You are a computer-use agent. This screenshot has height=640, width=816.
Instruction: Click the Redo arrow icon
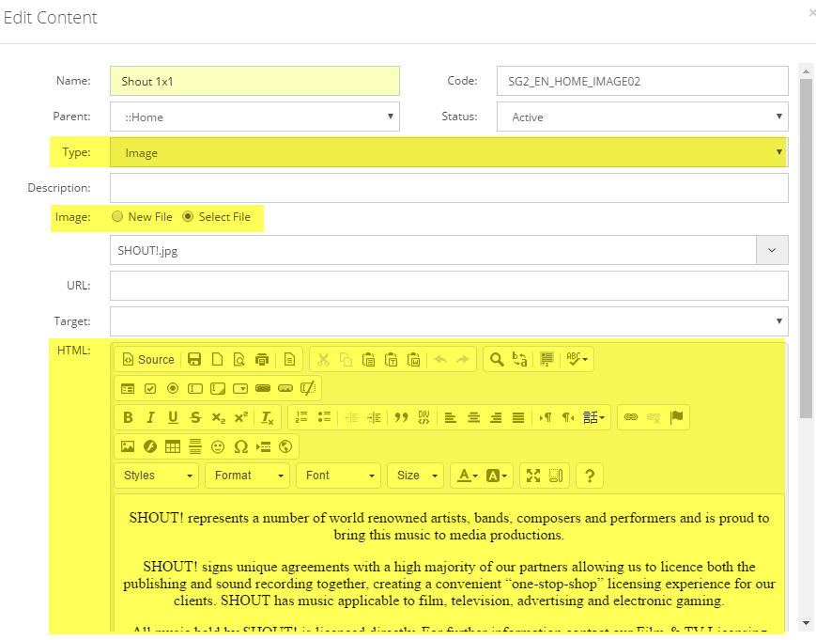point(463,359)
